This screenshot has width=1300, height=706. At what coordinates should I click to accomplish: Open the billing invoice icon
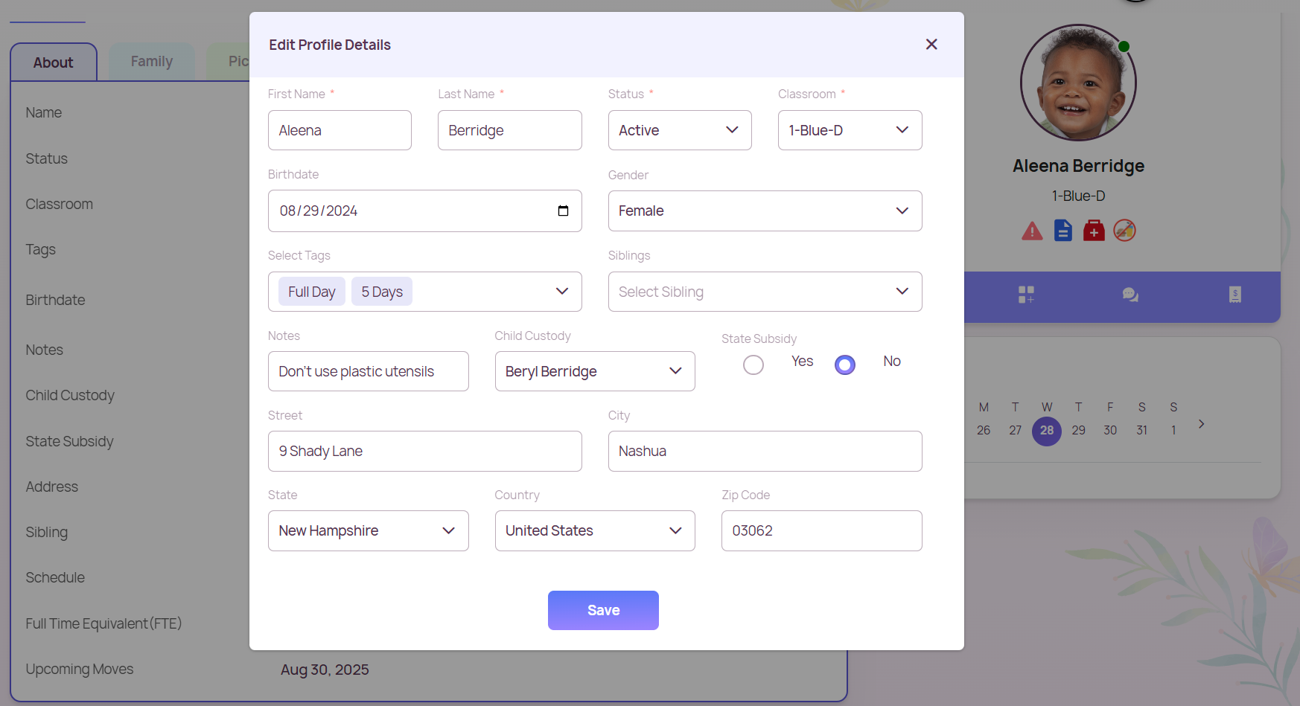[1235, 295]
